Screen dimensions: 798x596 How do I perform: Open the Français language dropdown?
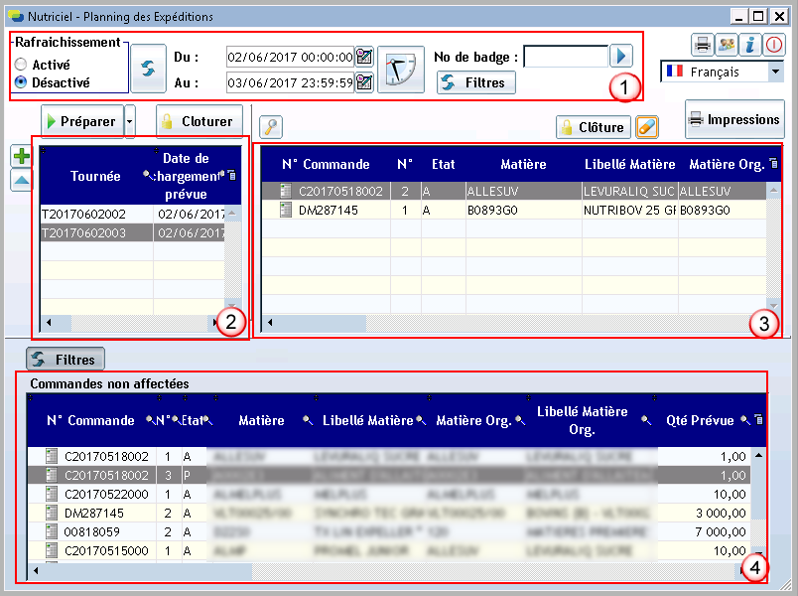coord(775,72)
